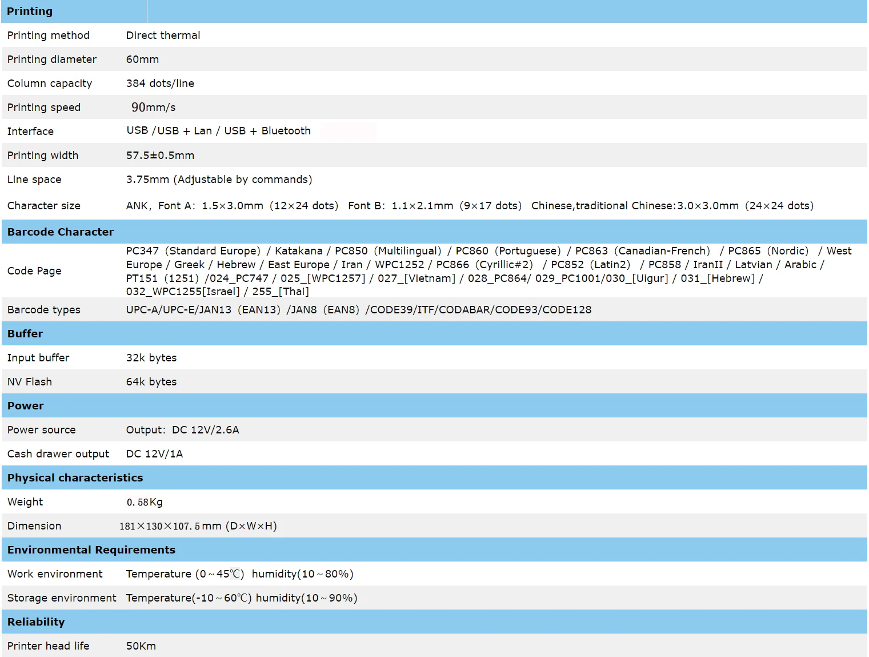Click the 'USB /USB + Lan / USB + Bluetooth' interface value
This screenshot has width=869, height=657.
tap(218, 131)
